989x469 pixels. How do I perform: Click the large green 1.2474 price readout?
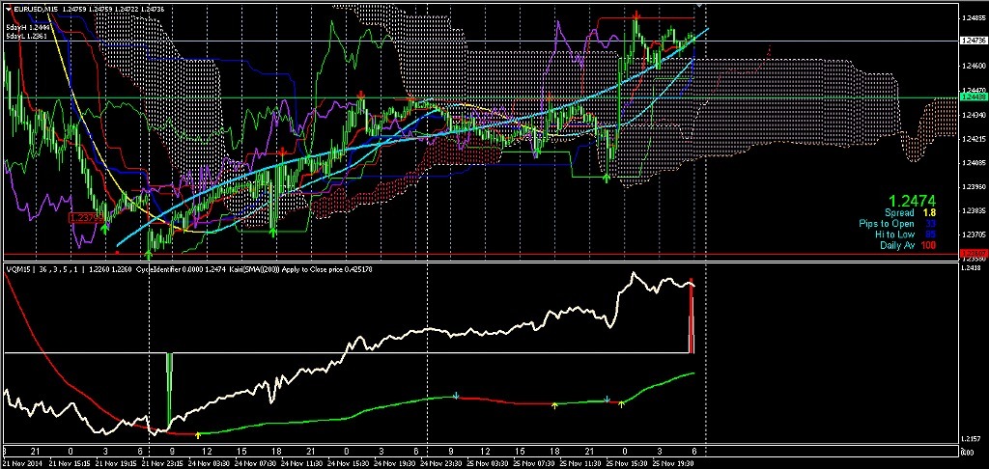pyautogui.click(x=914, y=200)
